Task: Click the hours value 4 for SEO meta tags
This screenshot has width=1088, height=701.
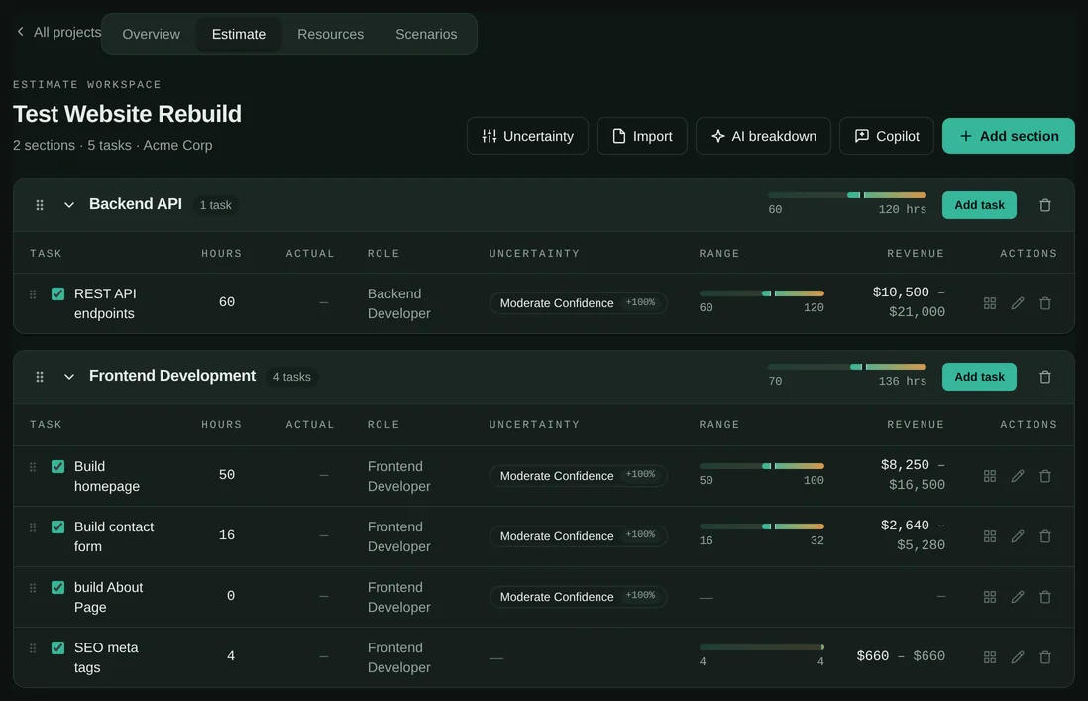Action: tap(230, 656)
